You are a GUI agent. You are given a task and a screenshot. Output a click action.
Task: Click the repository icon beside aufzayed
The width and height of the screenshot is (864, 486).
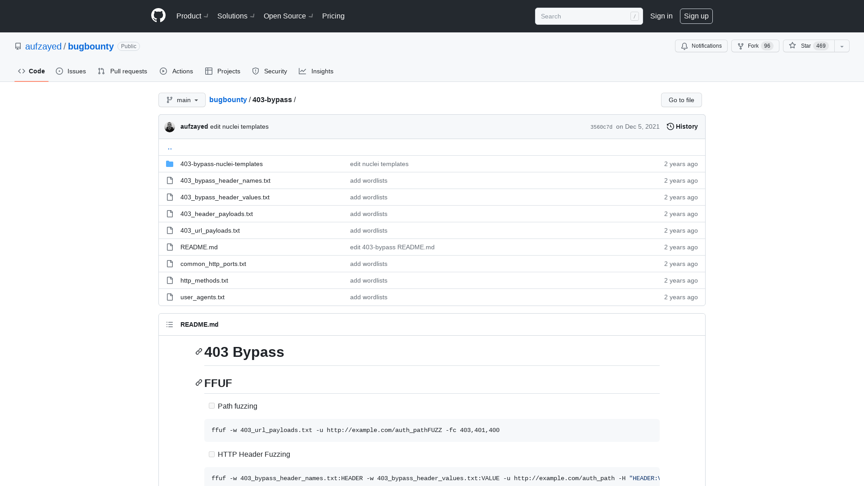(x=18, y=46)
